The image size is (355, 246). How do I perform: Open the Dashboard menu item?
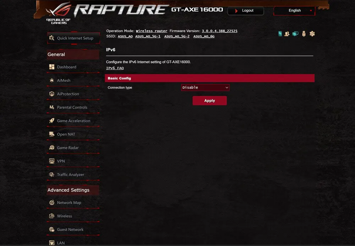[73, 67]
